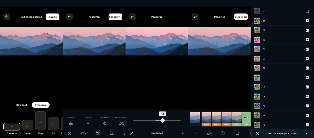The height and width of the screenshot is (138, 314).
Task: Open crop tool in adjustments editor toolbar
Action: click(111, 133)
